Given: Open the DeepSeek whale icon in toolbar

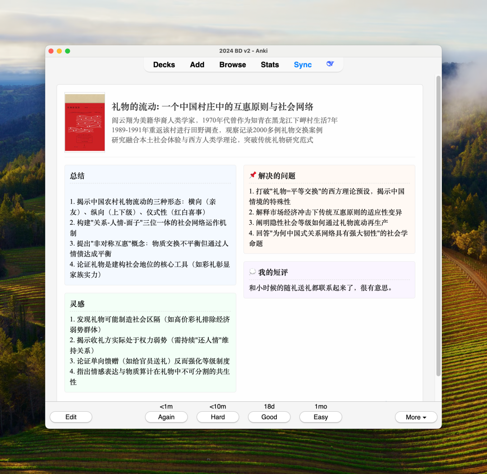Looking at the screenshot, I should 330,64.
